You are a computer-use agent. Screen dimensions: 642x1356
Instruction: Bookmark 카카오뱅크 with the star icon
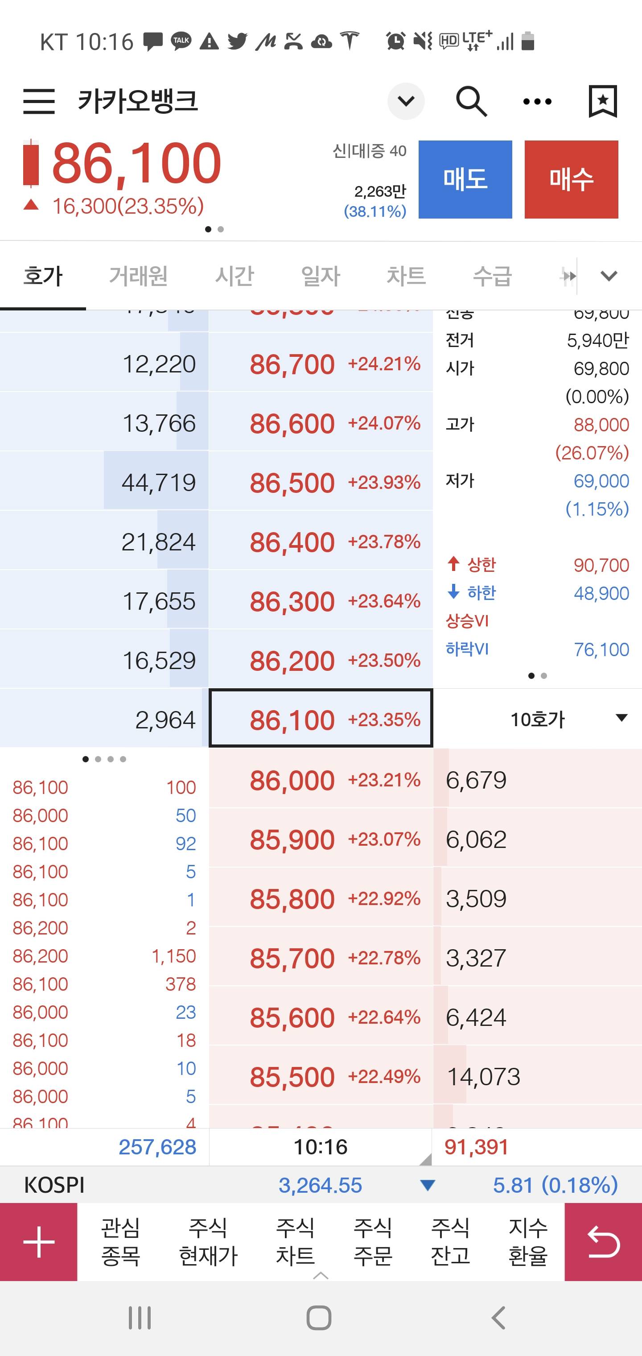point(602,101)
